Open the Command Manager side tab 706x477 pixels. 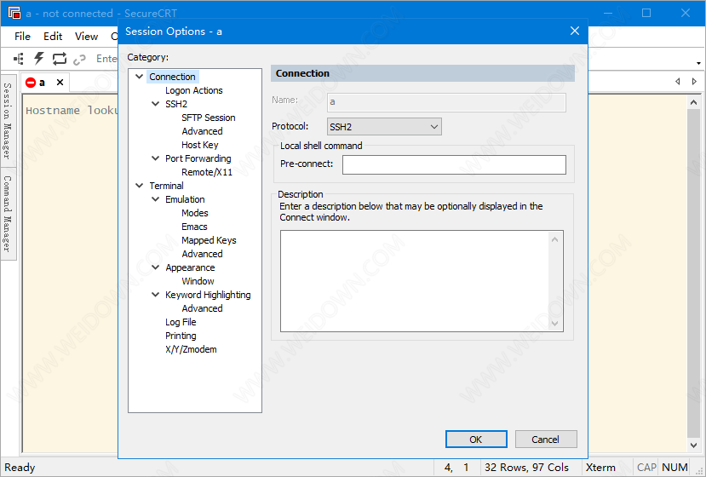point(9,214)
